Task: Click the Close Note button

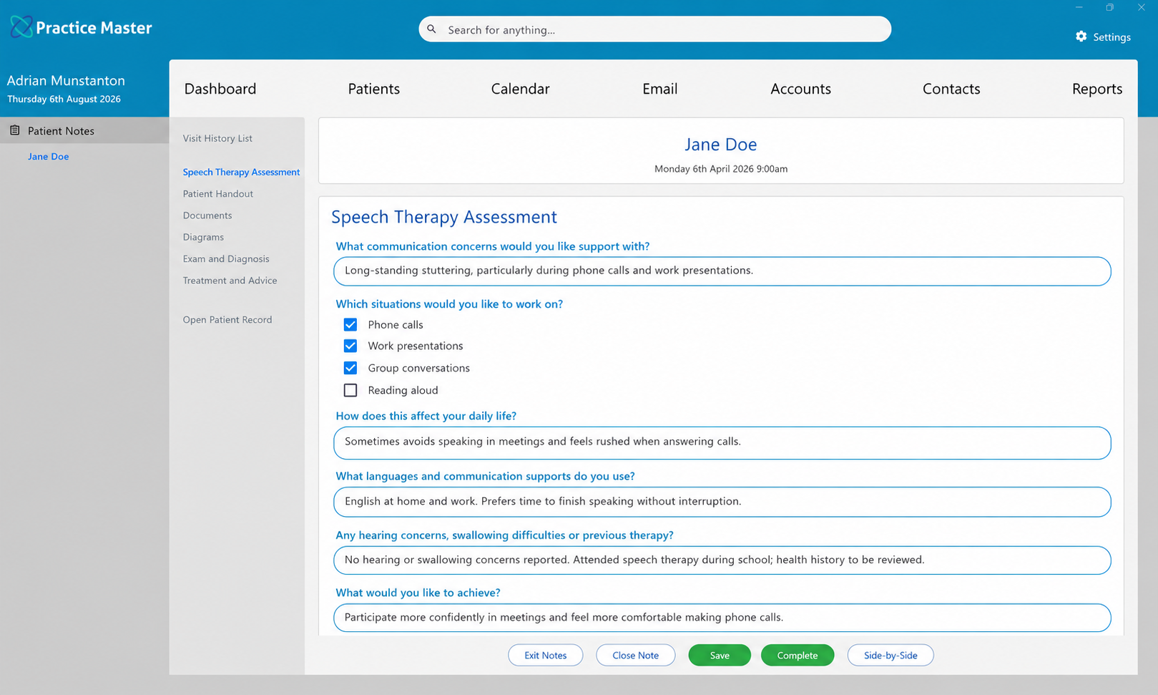Action: click(636, 655)
